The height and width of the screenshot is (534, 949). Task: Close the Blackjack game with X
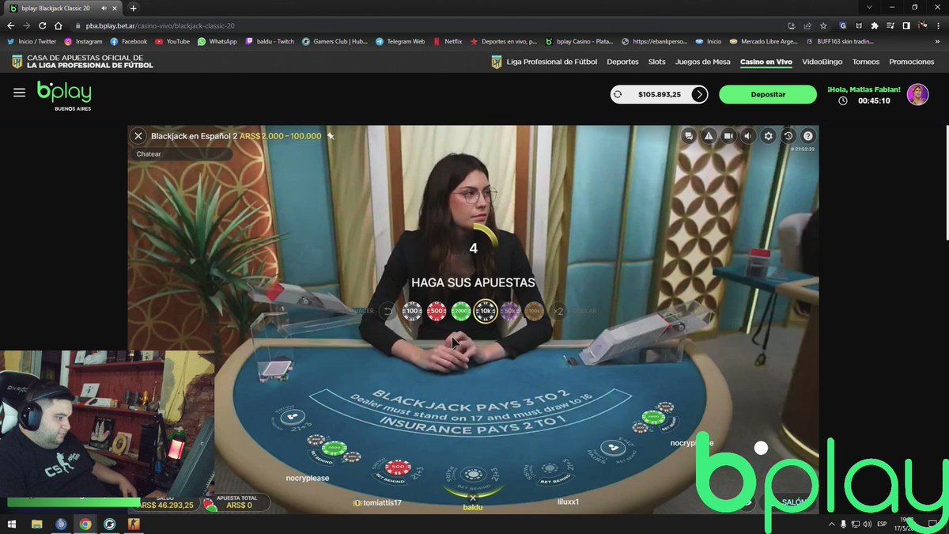138,136
